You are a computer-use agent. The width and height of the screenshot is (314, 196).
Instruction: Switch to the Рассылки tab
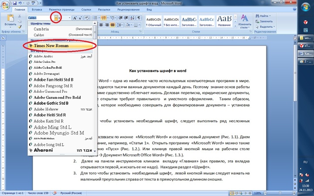tap(104, 10)
